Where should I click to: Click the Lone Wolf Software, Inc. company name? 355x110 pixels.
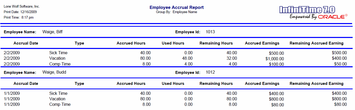(22, 7)
